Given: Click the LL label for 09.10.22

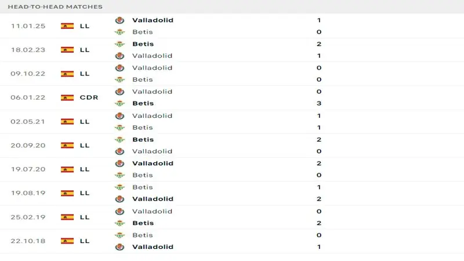Looking at the screenshot, I should tap(85, 74).
